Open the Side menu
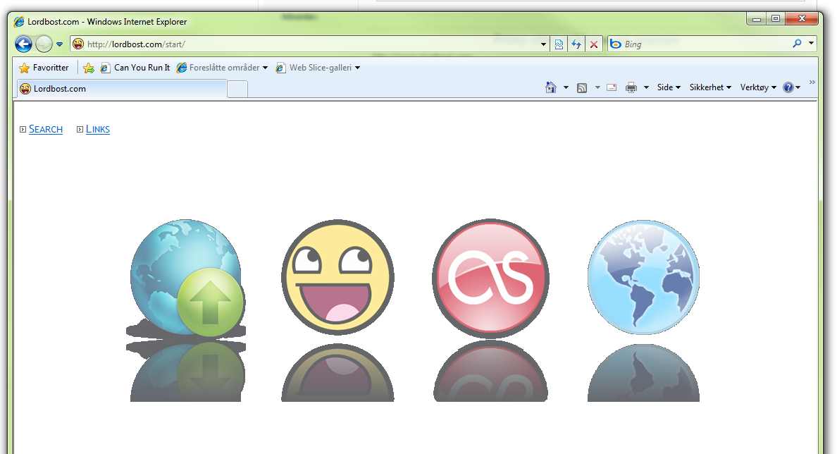 click(669, 87)
